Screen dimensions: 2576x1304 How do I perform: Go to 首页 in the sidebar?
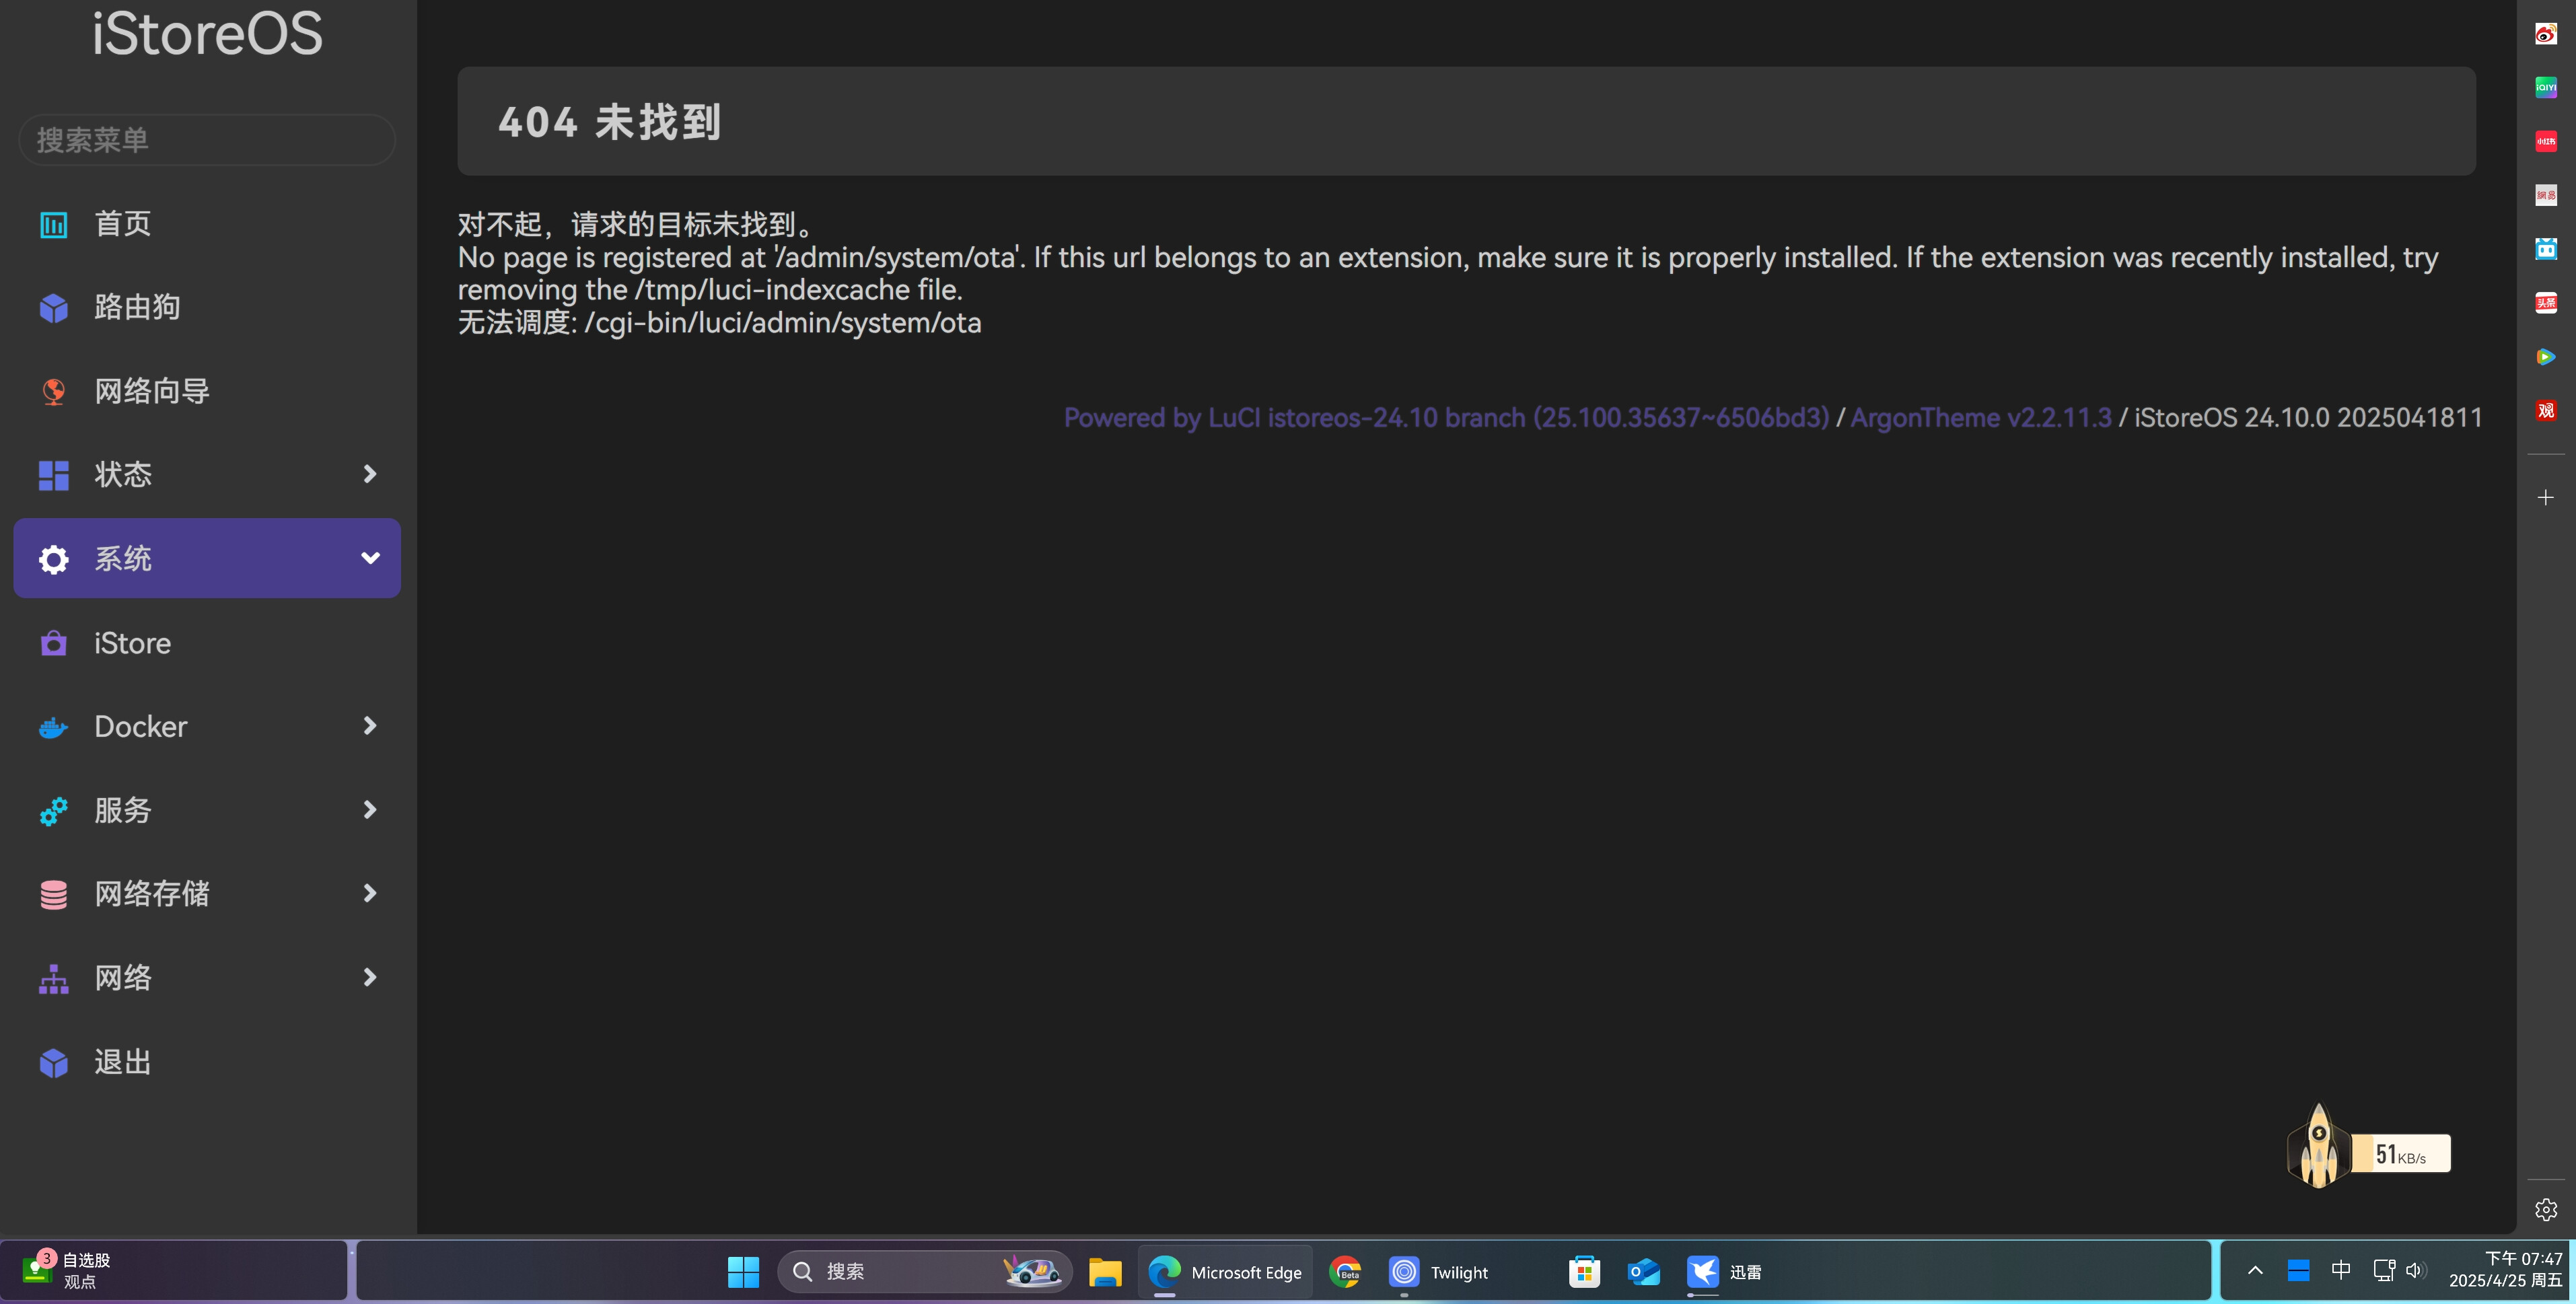122,224
